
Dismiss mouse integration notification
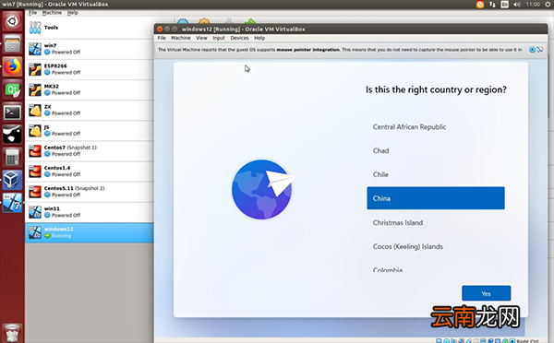[532, 50]
